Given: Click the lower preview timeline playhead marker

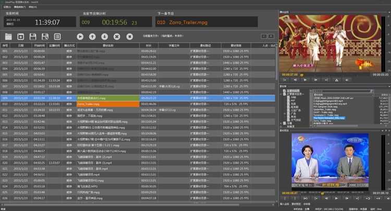Looking at the screenshot, I should (323, 193).
